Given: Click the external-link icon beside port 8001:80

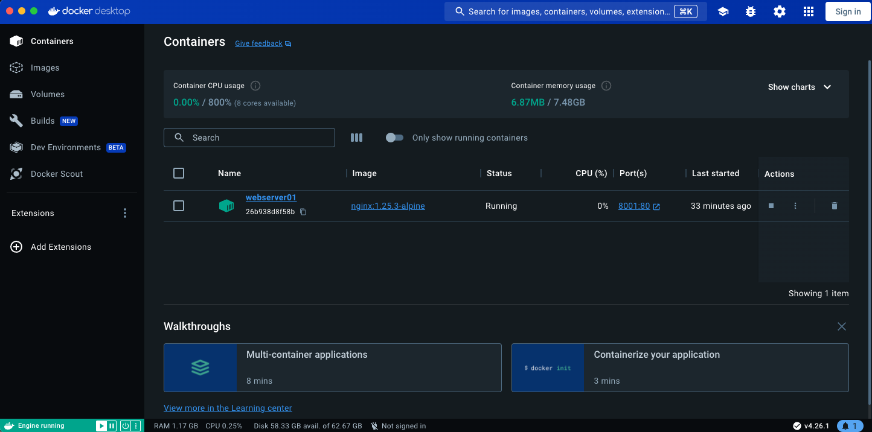Looking at the screenshot, I should (656, 206).
